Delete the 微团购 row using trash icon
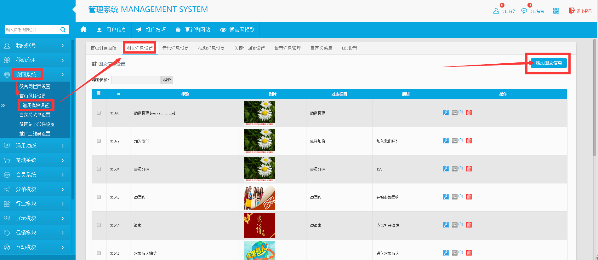 click(469, 197)
